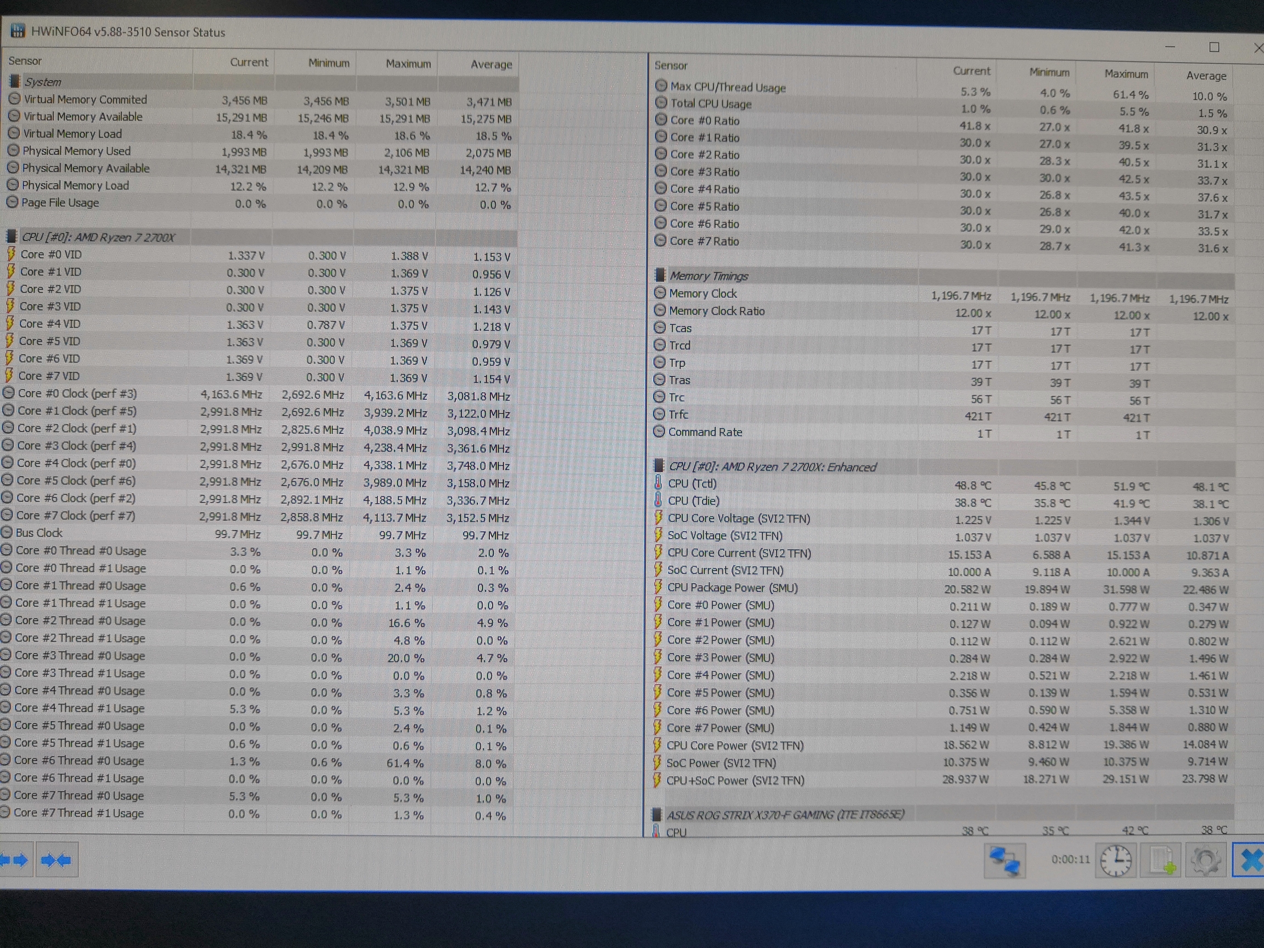
Task: Collapse the System sensor group
Action: pyautogui.click(x=42, y=82)
